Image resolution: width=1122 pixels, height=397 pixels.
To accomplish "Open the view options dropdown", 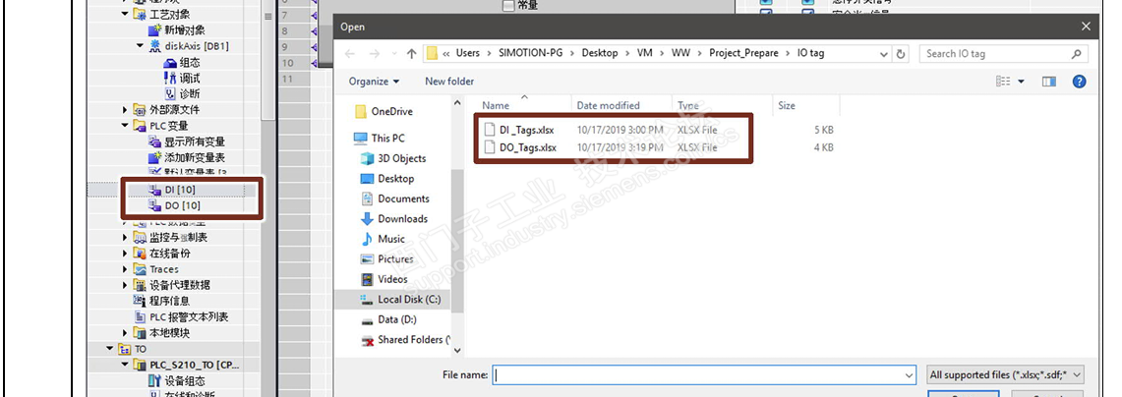I will tap(1022, 82).
